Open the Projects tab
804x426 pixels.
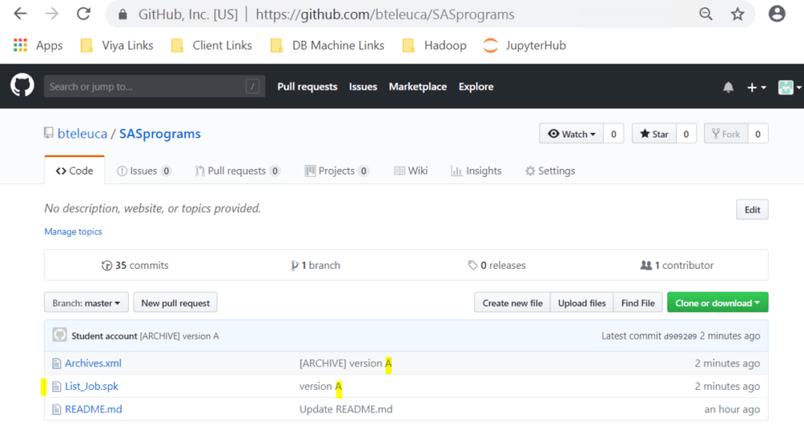336,171
